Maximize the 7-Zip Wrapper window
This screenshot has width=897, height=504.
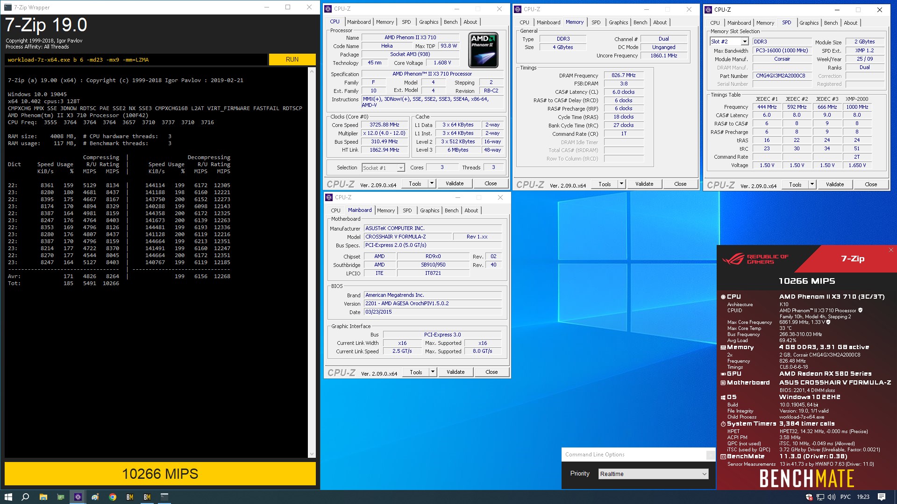288,7
